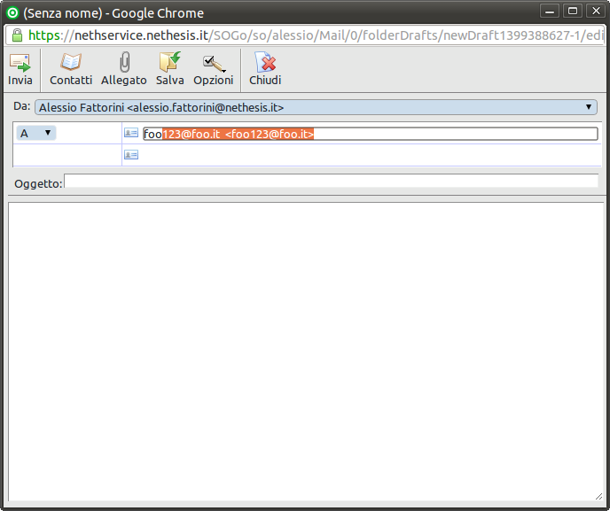Save the draft with Salva
Screen dimensions: 610x511
(x=169, y=64)
